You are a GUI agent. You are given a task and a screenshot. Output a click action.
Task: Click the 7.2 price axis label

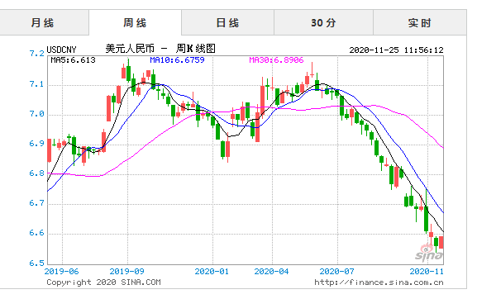(x=37, y=54)
